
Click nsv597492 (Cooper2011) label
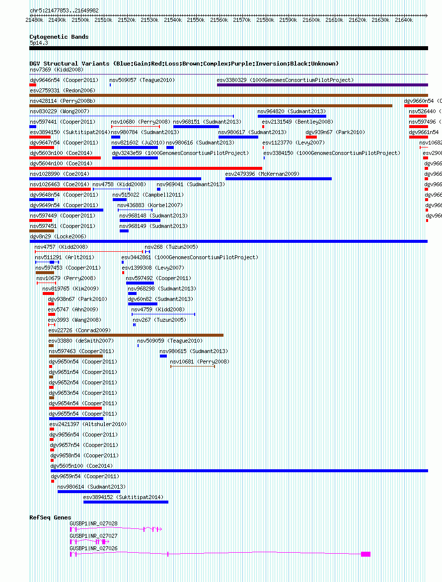(158, 278)
